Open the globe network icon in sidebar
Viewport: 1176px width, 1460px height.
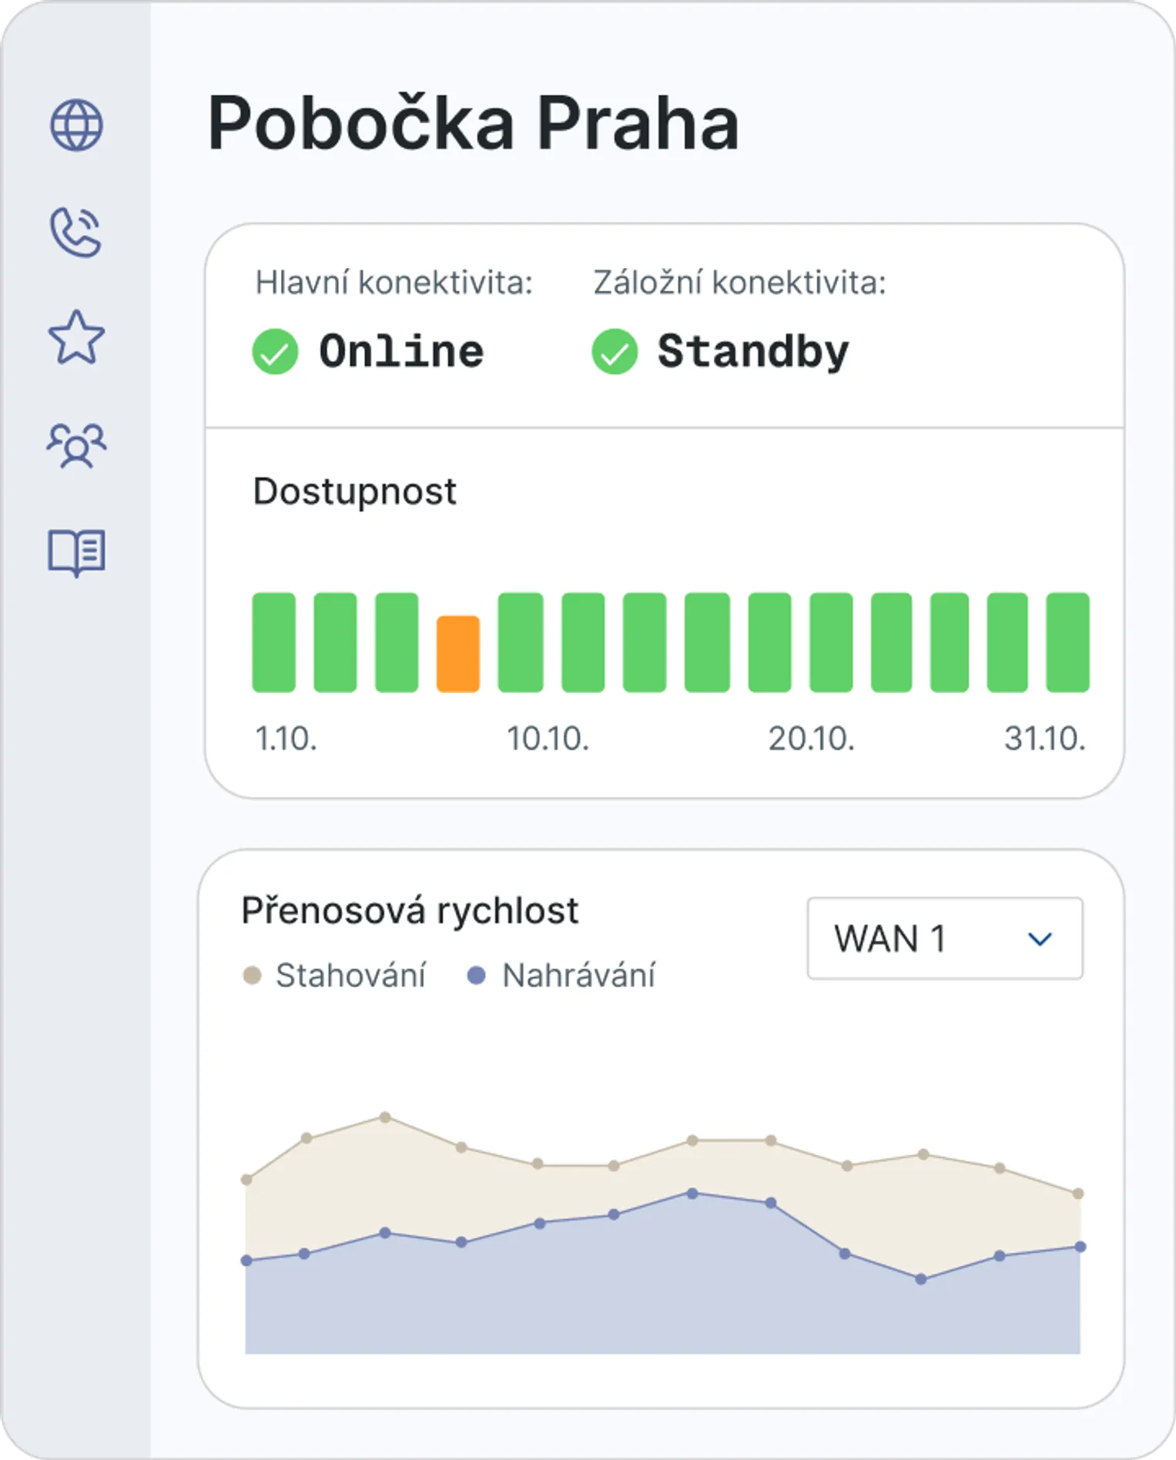[x=76, y=126]
